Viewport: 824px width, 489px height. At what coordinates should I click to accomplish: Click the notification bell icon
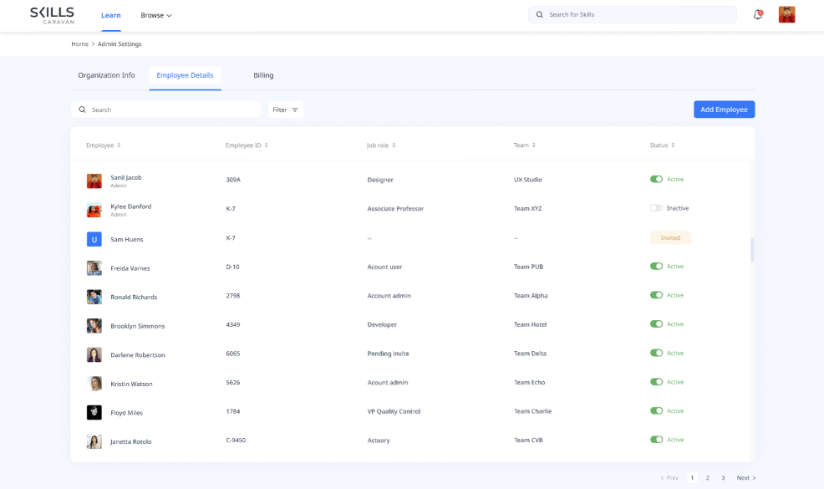click(x=758, y=15)
